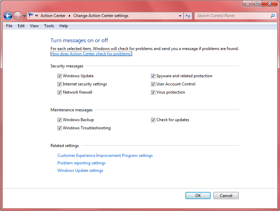The image size is (280, 211).
Task: Click the magnifier search icon
Action: 273,16
